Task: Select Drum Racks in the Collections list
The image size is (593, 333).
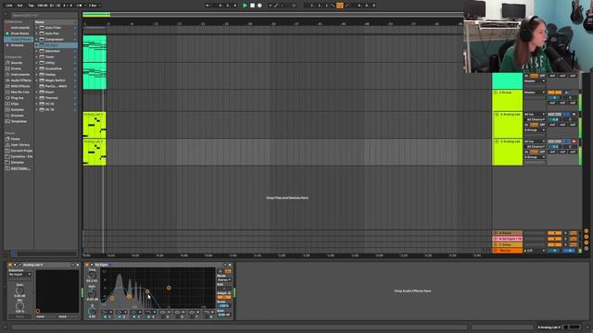Action: click(19, 33)
